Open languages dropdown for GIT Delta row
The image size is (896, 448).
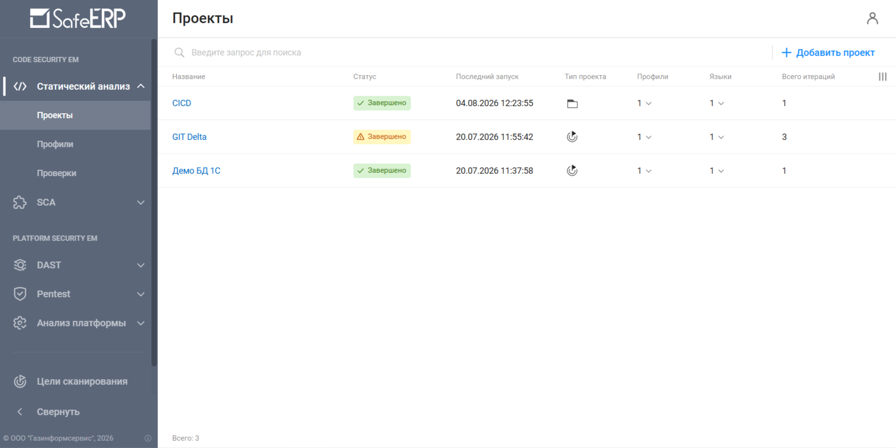(717, 137)
